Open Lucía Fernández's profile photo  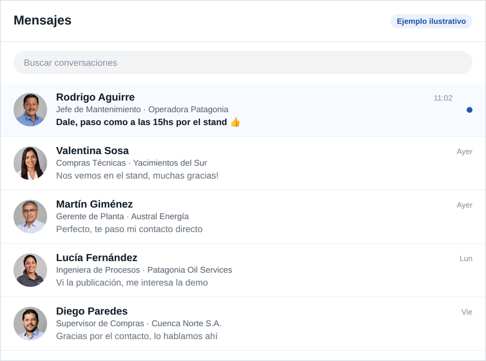tap(30, 270)
